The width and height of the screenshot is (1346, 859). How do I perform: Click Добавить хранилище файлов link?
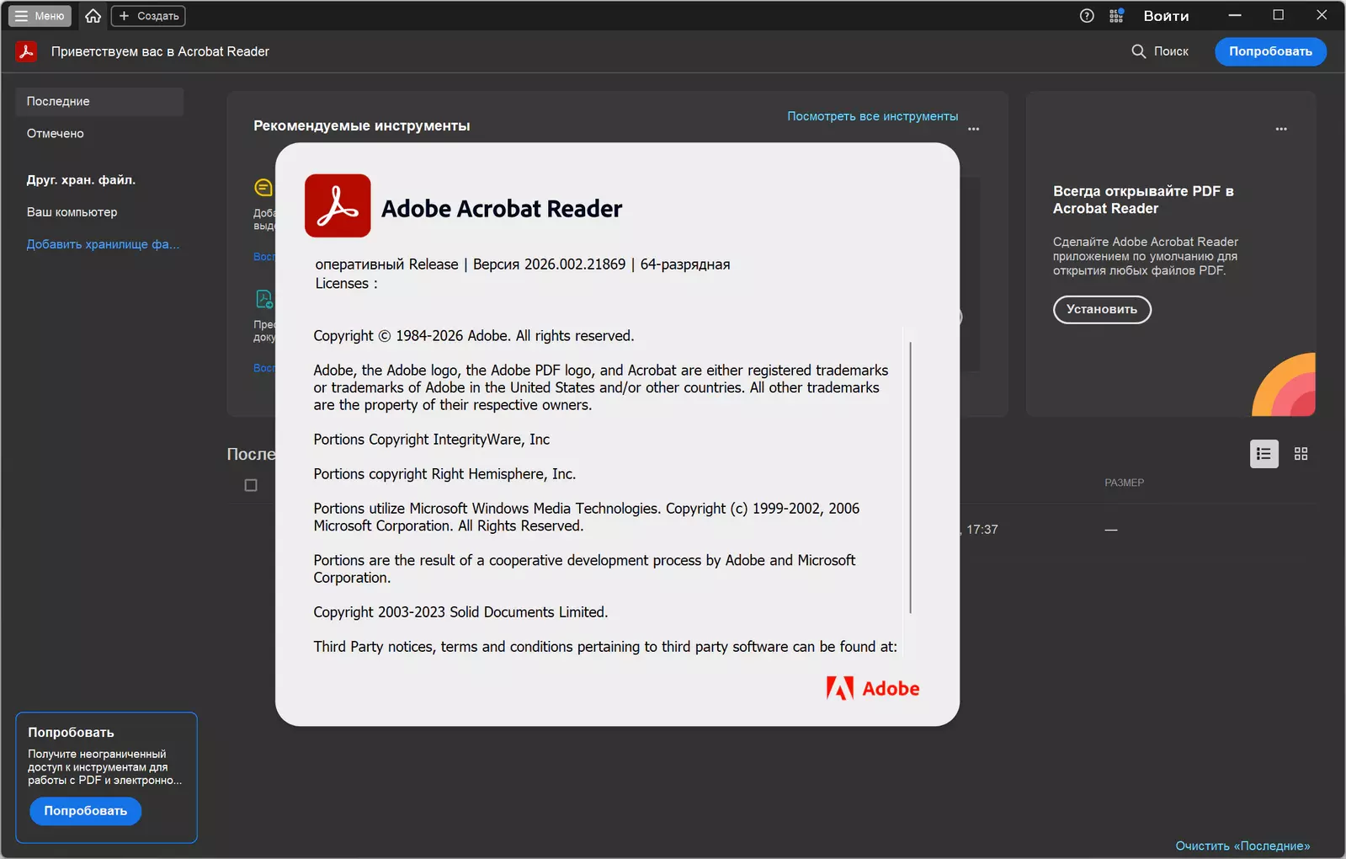point(103,244)
